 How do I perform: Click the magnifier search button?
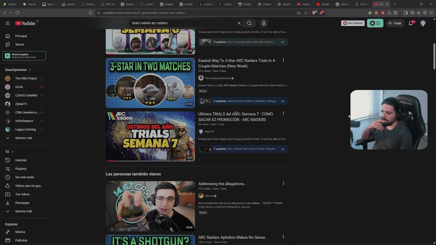(249, 23)
